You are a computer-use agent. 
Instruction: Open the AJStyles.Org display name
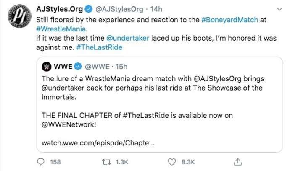click(60, 9)
